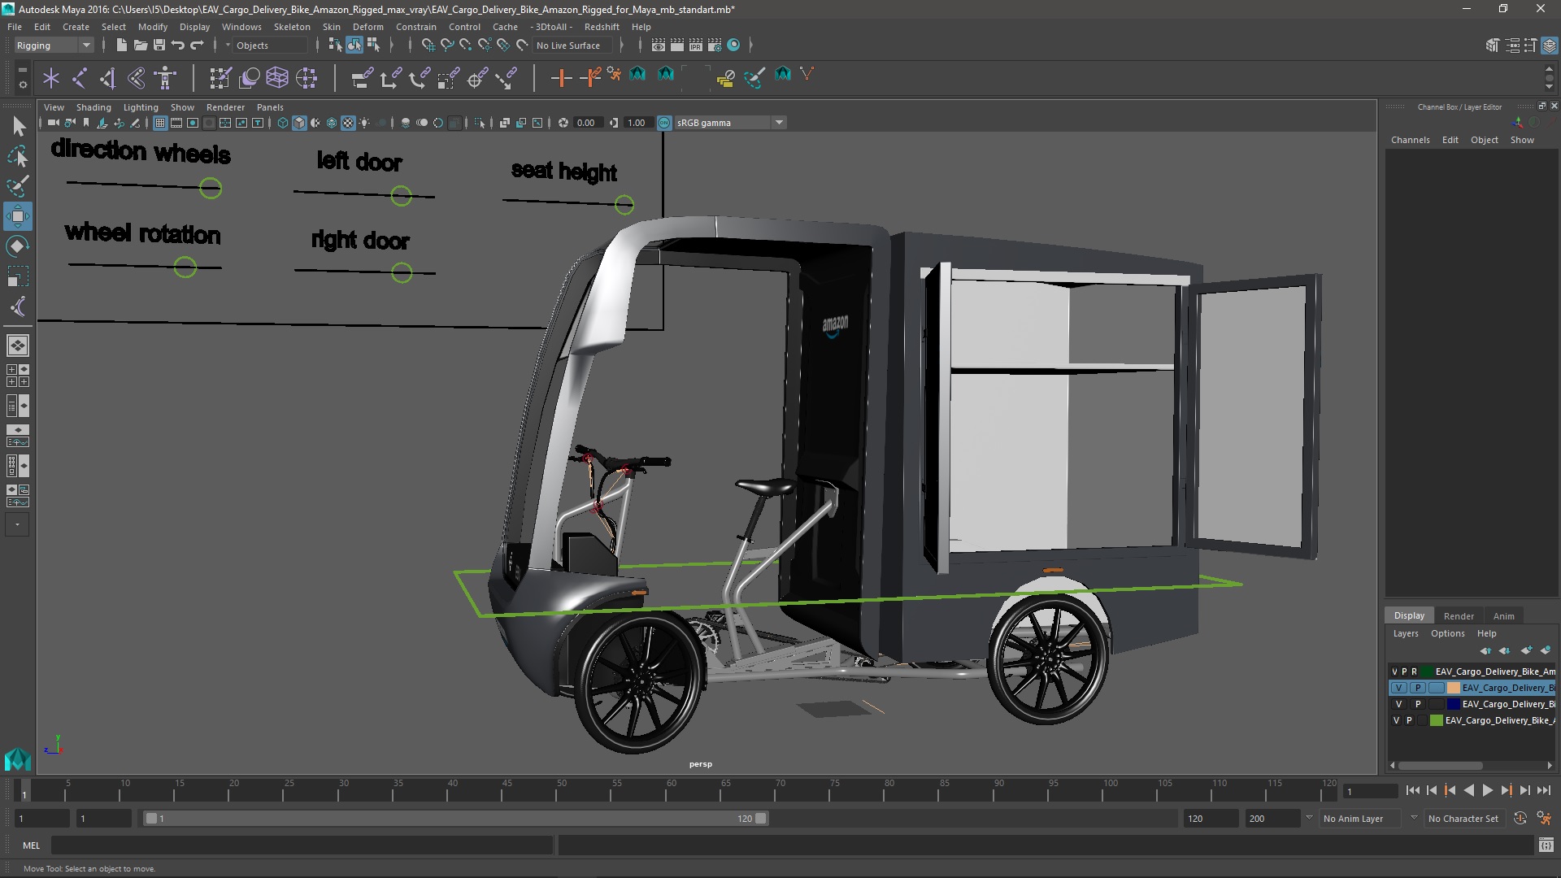Click the Channels tab in Channel Box
This screenshot has width=1561, height=878.
(1411, 141)
